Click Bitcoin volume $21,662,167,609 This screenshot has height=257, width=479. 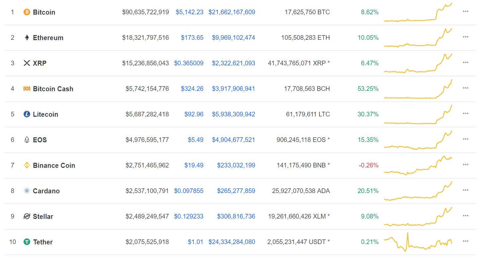[232, 12]
